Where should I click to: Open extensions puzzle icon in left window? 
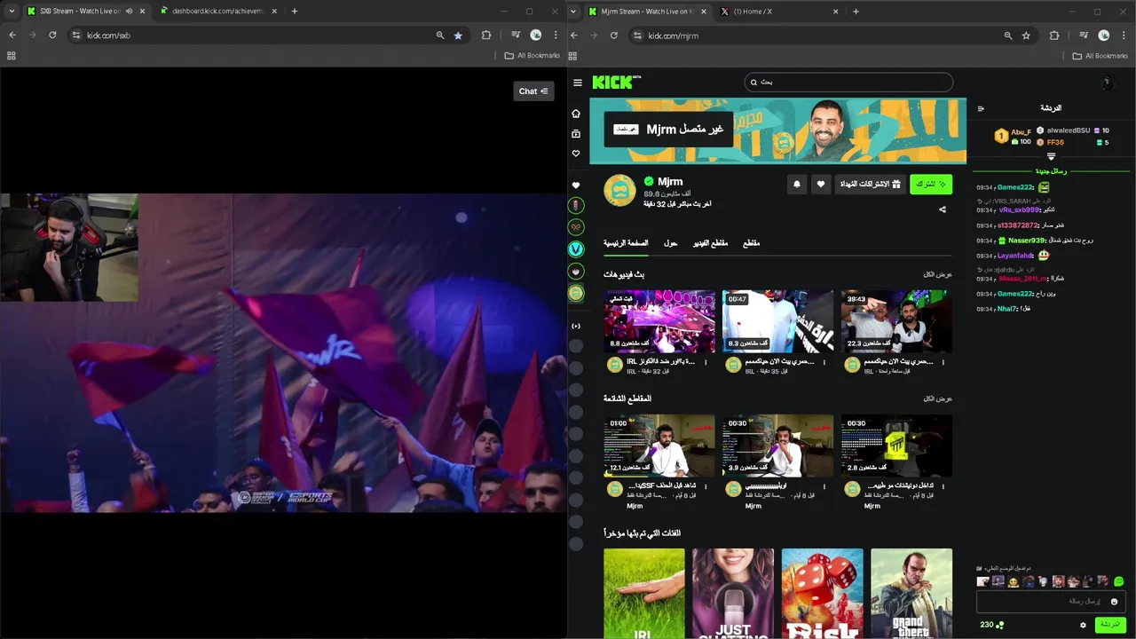coord(486,35)
